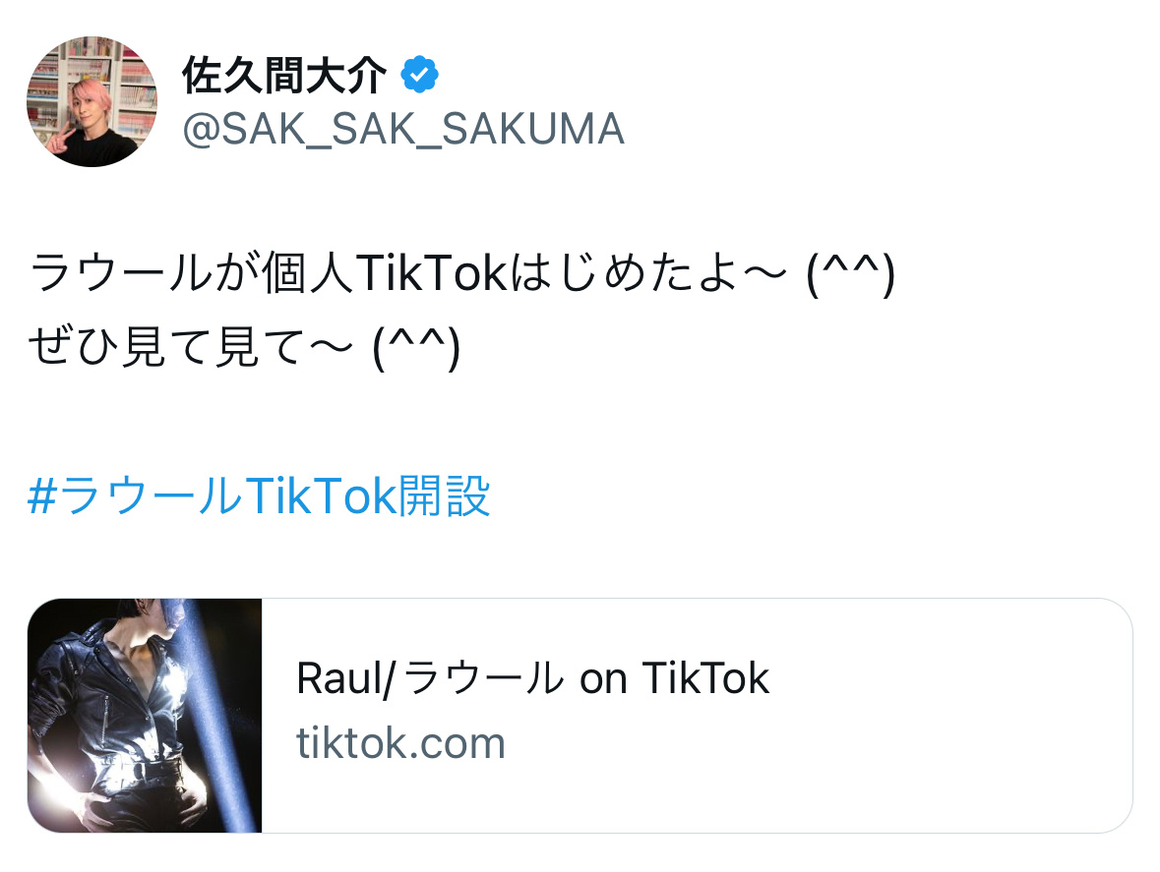
Task: Open the display name 佐久間大介
Action: point(284,75)
